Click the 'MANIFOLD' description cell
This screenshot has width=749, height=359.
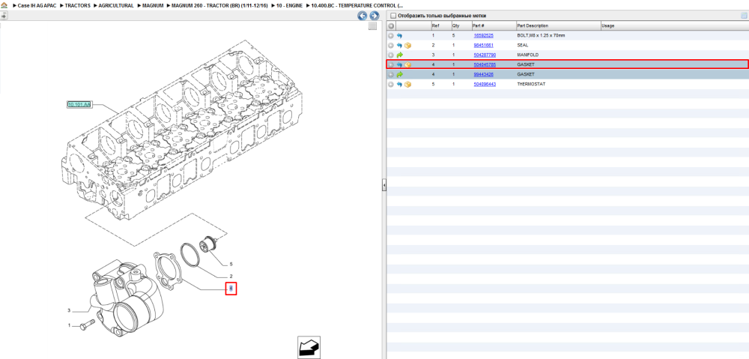[x=527, y=55]
